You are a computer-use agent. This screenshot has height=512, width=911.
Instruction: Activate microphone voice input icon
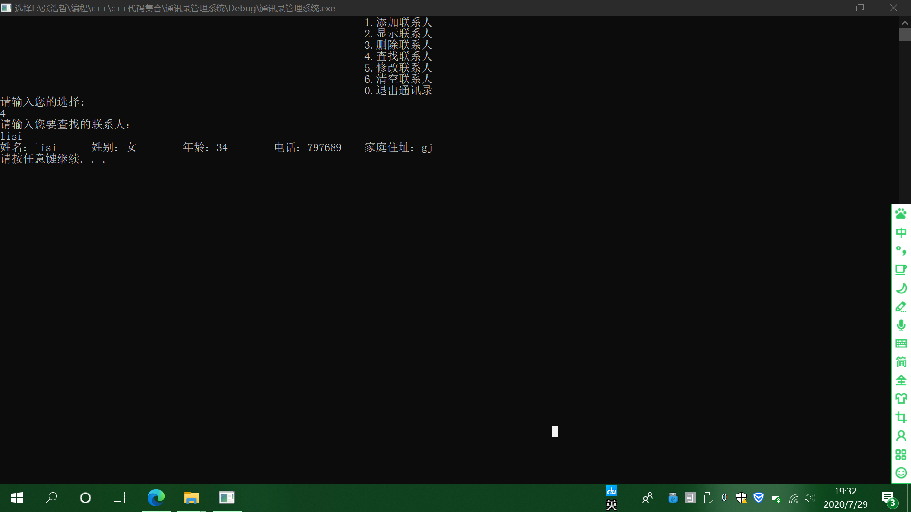click(901, 325)
